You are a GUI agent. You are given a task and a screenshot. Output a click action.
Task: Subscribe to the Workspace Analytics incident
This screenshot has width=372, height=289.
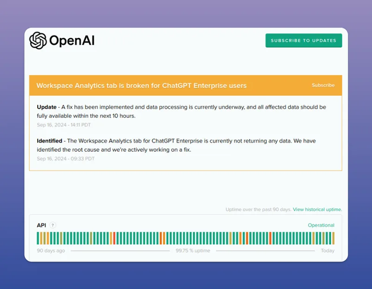[x=323, y=85]
